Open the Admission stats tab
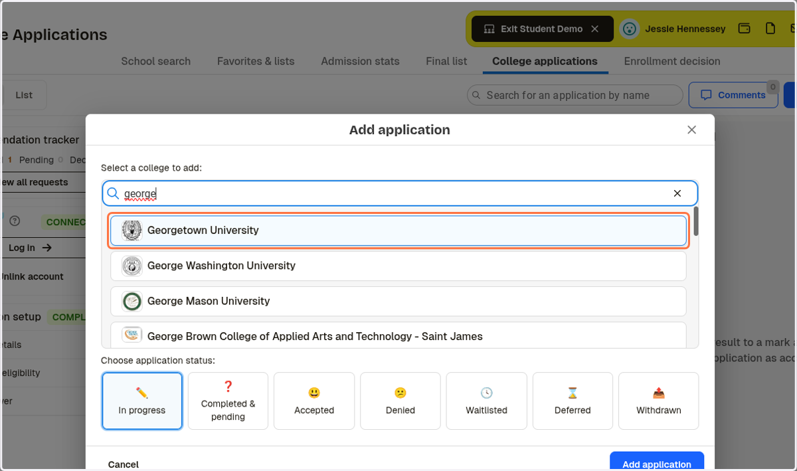Viewport: 797px width, 471px height. click(x=360, y=61)
